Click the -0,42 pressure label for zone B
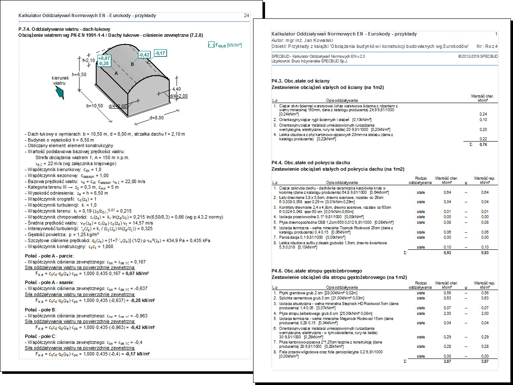The width and height of the screenshot is (513, 385). (144, 55)
